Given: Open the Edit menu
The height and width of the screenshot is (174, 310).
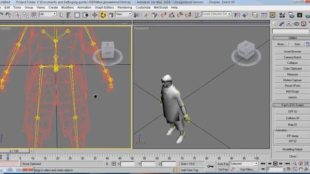Looking at the screenshot, I should coord(7,8).
